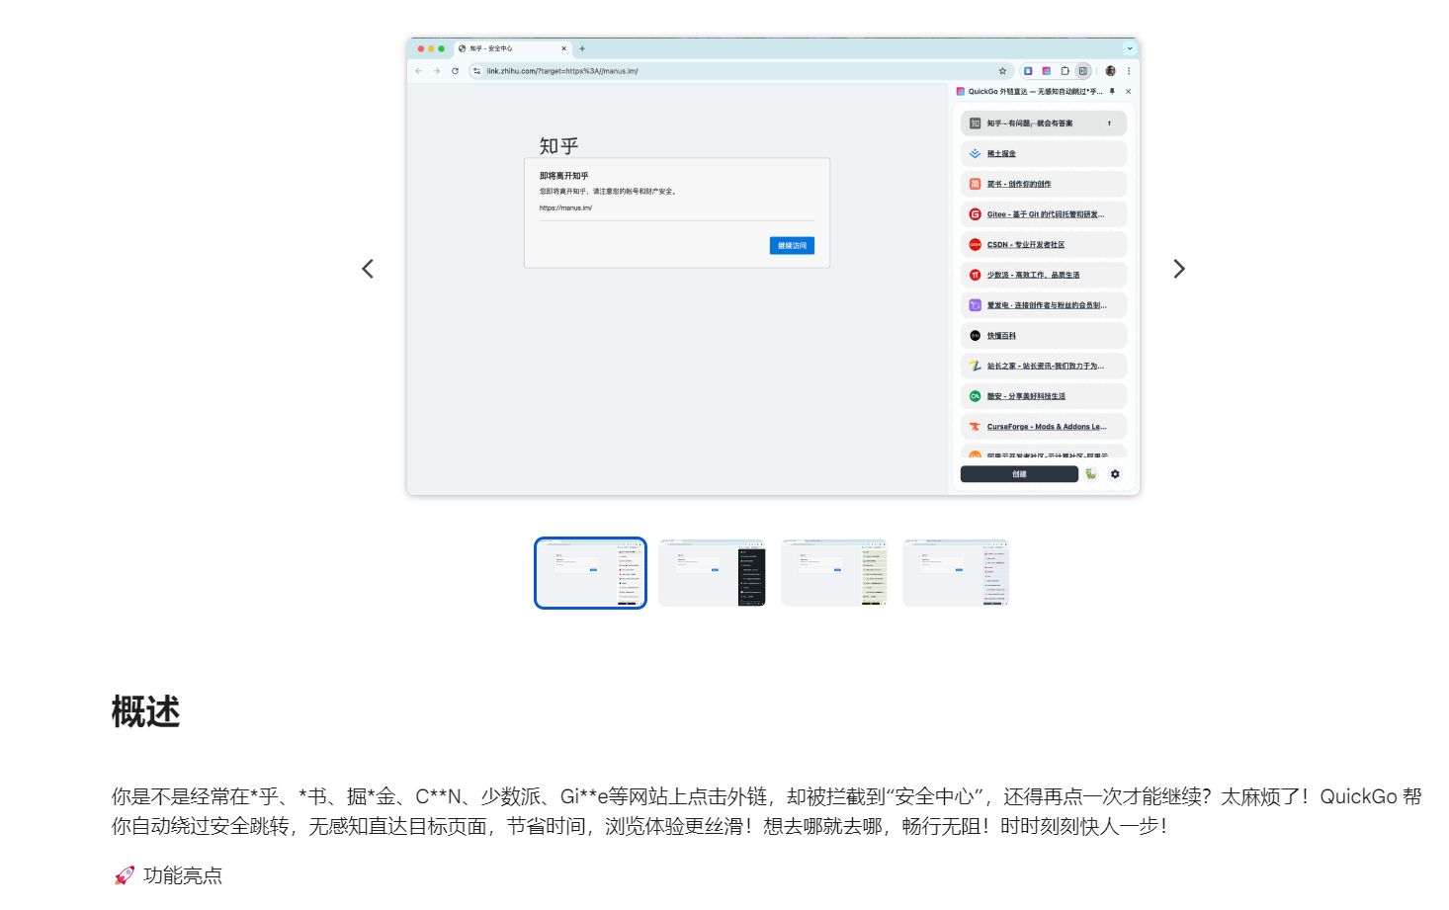This screenshot has width=1449, height=910.
Task: Click the 酷安 - 分享美好科技生活 entry
Action: click(1044, 396)
